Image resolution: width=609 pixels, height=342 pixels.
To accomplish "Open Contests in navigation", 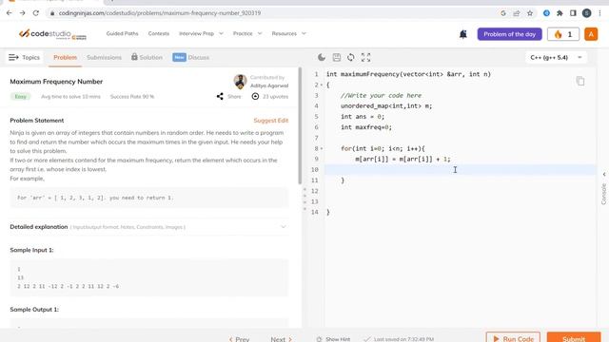I will tap(159, 34).
